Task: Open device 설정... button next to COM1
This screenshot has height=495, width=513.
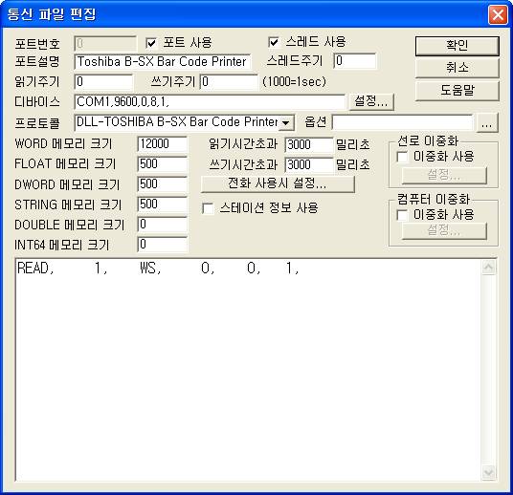Action: pyautogui.click(x=371, y=102)
